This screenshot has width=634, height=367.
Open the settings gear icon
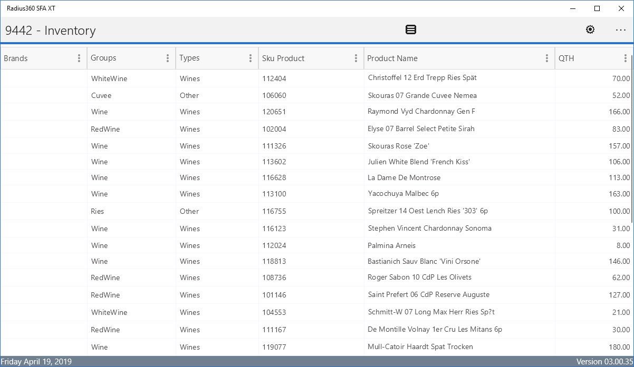(x=590, y=30)
